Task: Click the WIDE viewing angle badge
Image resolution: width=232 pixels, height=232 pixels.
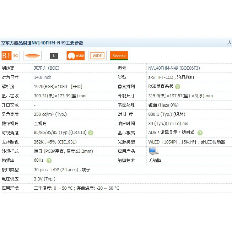Action: [97, 56]
